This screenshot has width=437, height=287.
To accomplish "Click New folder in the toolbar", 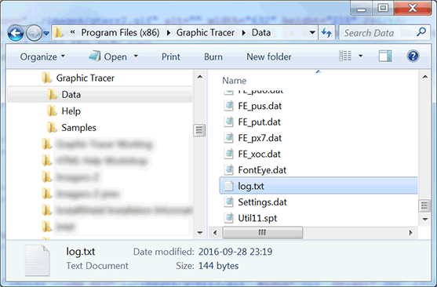I will coord(269,56).
